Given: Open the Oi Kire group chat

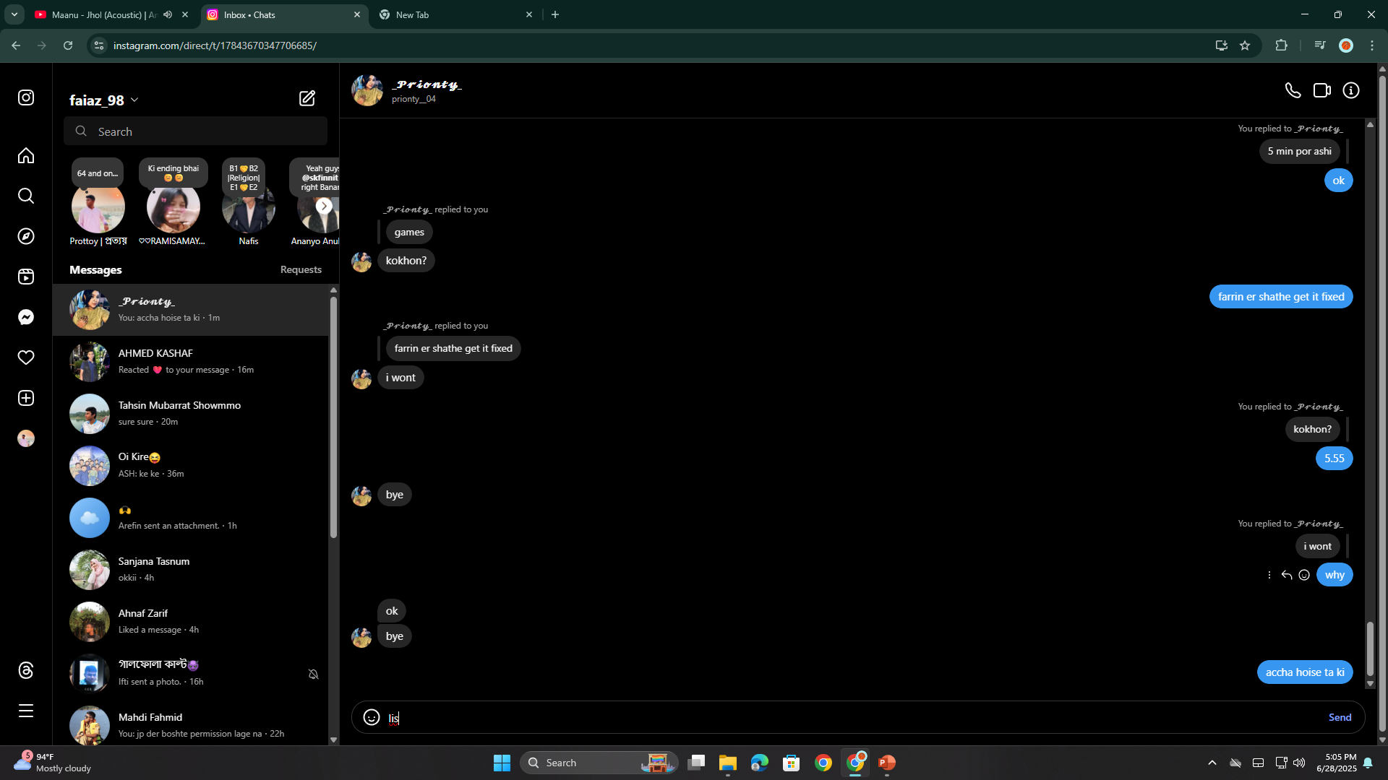Looking at the screenshot, I should click(x=191, y=465).
